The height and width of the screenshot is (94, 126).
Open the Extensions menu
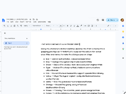42,22
